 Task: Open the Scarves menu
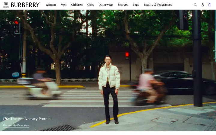click(x=123, y=5)
